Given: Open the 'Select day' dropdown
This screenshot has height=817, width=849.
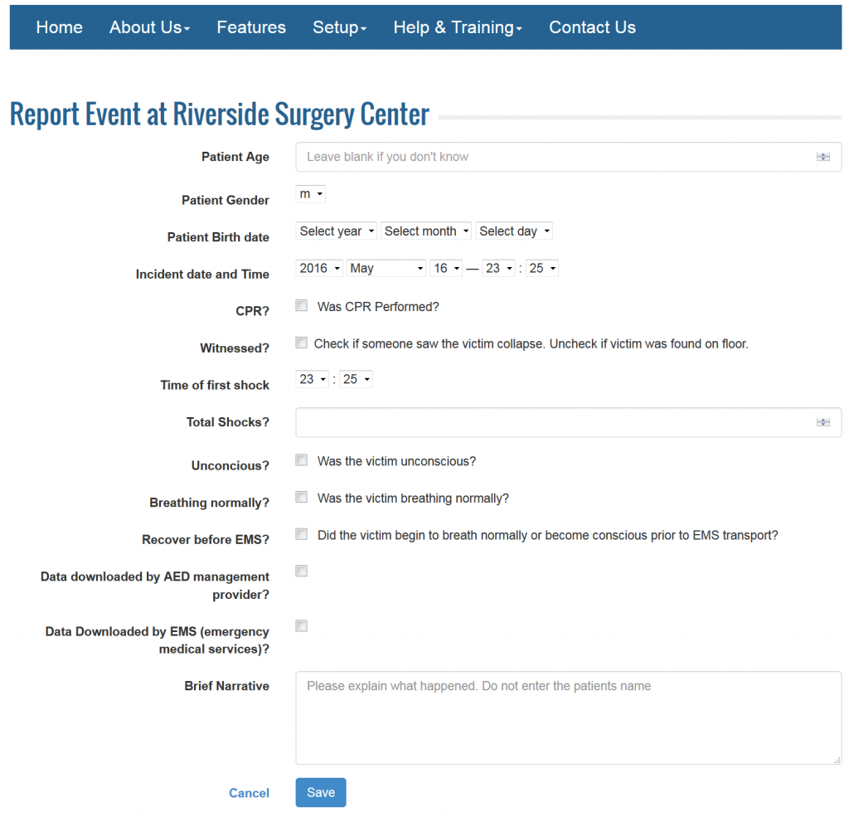Looking at the screenshot, I should 513,231.
